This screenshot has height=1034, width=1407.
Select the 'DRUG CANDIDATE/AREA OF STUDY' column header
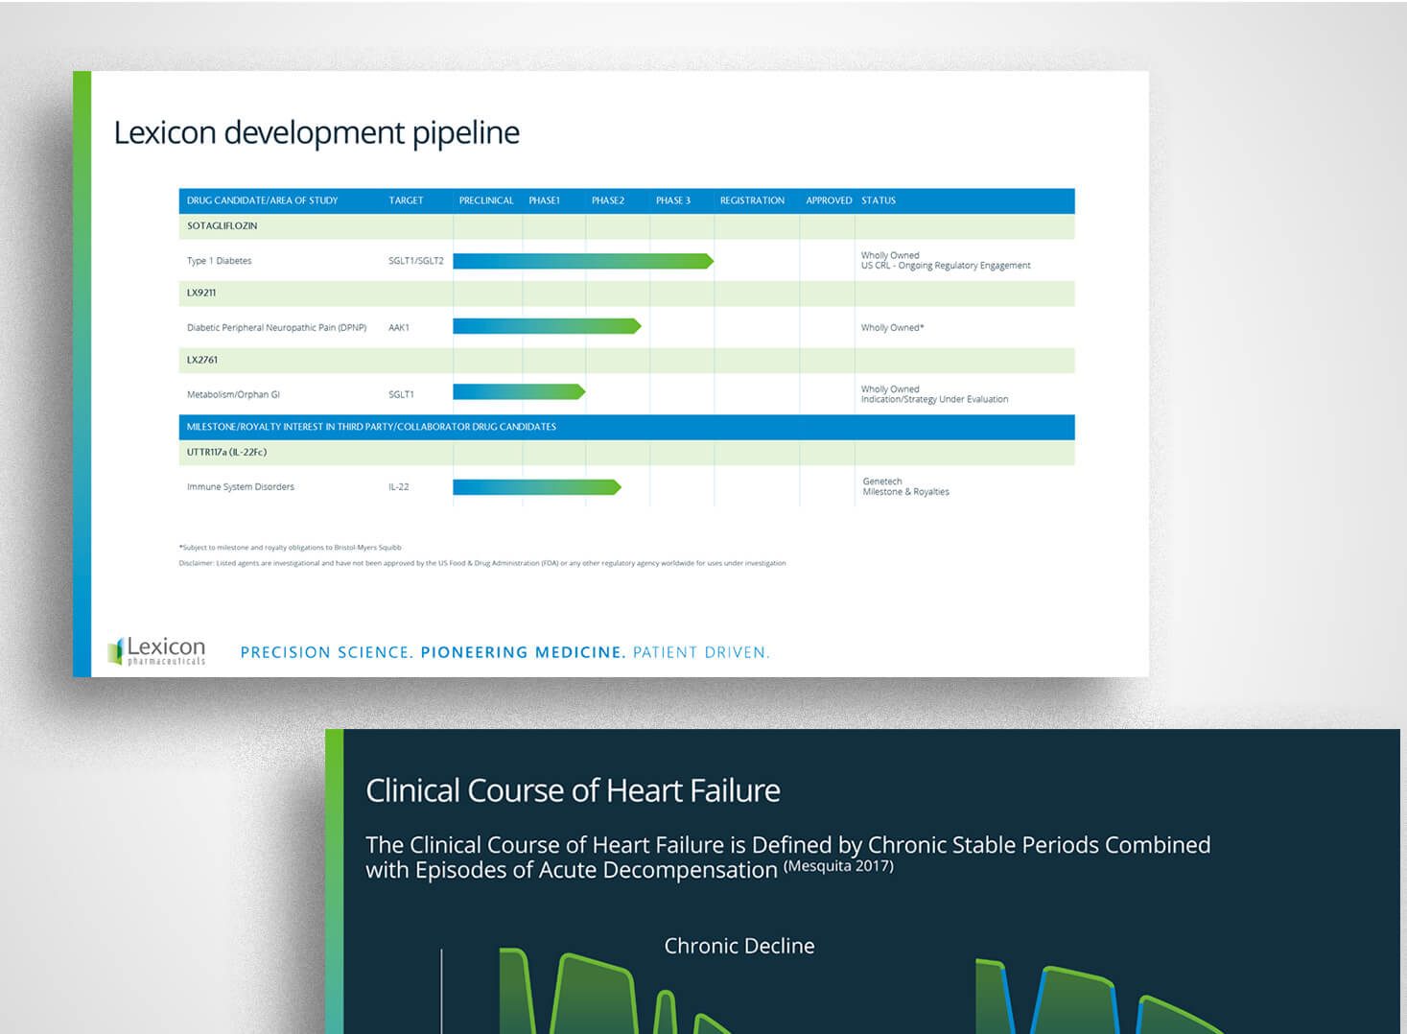(262, 200)
